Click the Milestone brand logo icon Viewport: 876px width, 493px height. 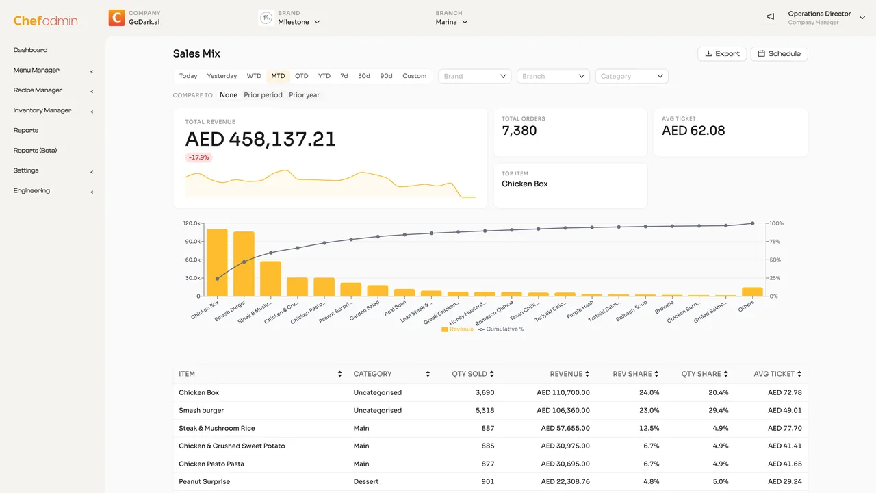(266, 18)
